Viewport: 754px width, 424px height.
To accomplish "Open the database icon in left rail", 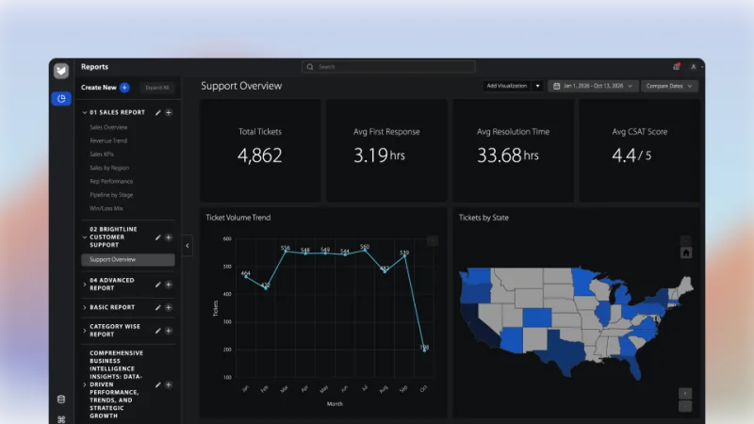I will 61,399.
